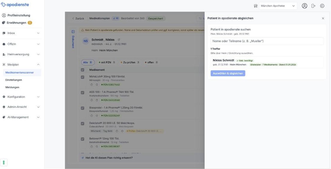Screen dimensions: 331x169
Task: Click the copyright circle icon in header
Action: (322, 6)
